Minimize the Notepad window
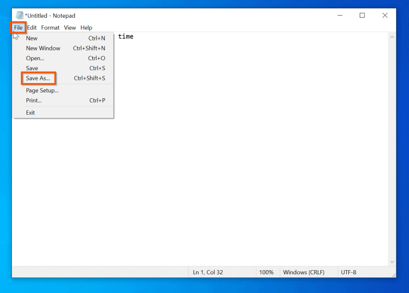 pos(339,16)
